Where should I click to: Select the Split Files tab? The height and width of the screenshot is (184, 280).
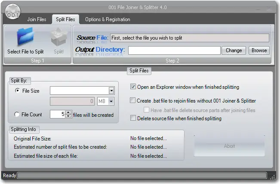(65, 19)
